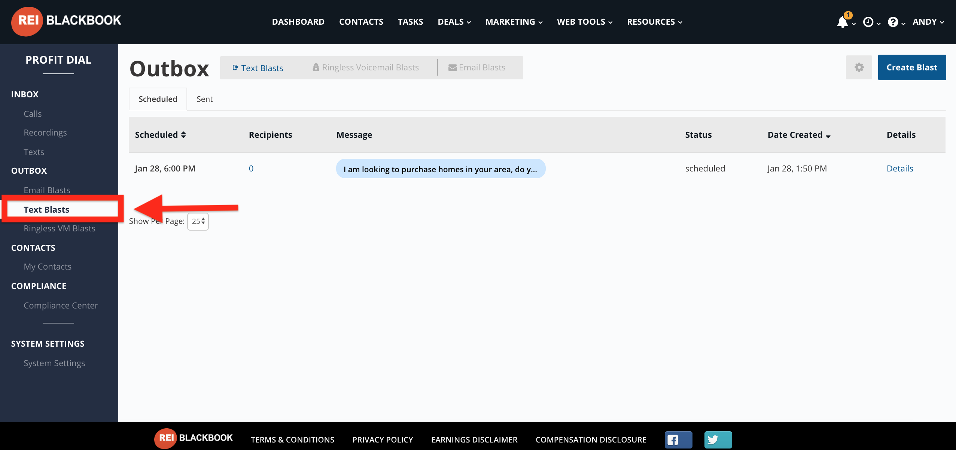Switch to the Sent tab

click(204, 99)
